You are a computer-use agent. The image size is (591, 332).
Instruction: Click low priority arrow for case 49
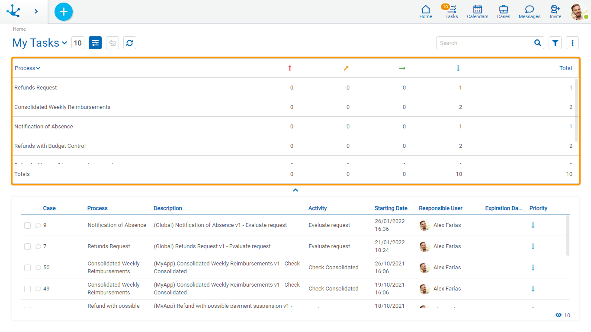click(x=533, y=289)
